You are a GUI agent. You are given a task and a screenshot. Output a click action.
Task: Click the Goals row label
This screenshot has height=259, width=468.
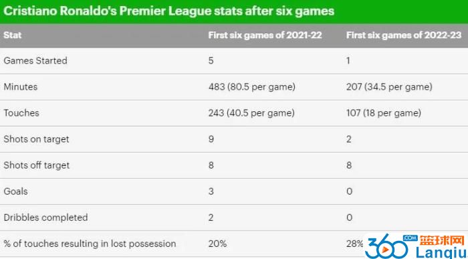15,191
